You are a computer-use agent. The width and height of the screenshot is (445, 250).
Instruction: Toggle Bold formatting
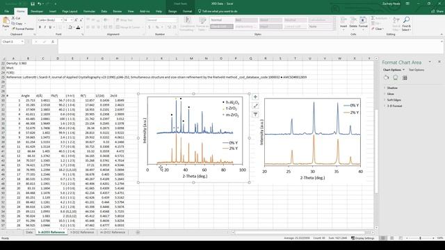(40, 27)
